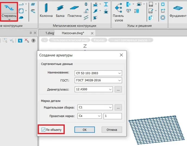Pin the side panel with pushpin
187x146 pixels.
click(x=30, y=33)
